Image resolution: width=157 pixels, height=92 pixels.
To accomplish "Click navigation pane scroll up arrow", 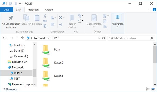I will (x=35, y=45).
